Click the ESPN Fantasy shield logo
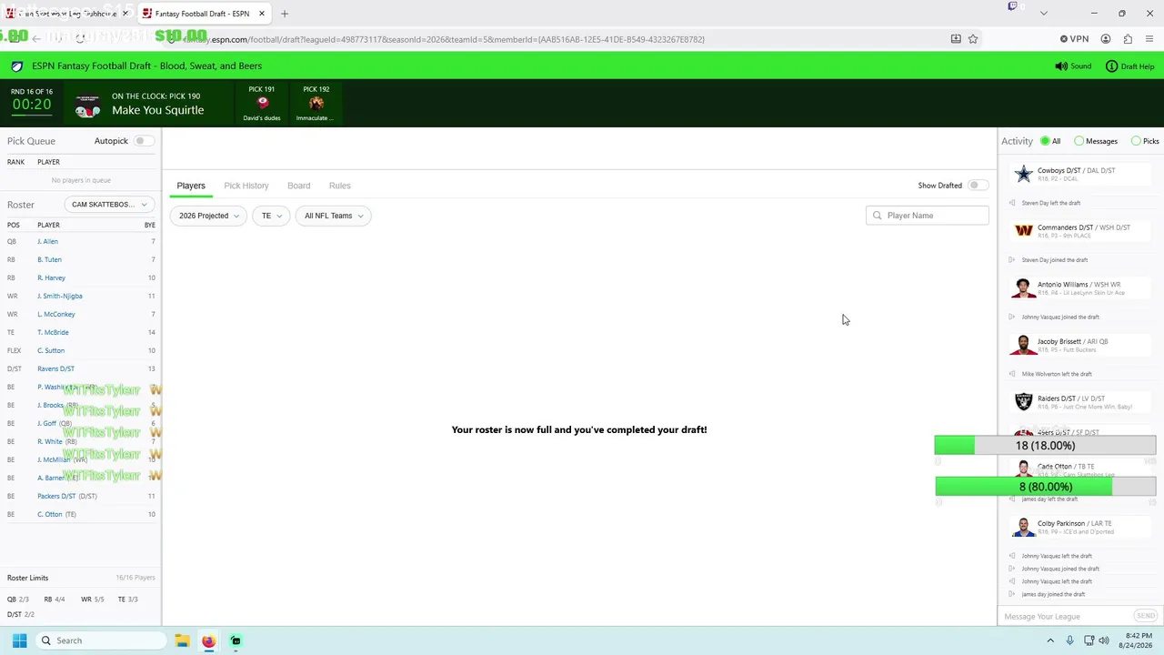 tap(16, 66)
